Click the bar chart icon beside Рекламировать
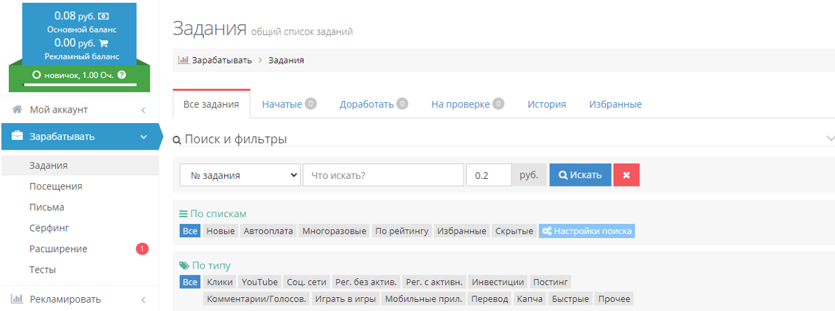The width and height of the screenshot is (835, 311). [x=17, y=299]
